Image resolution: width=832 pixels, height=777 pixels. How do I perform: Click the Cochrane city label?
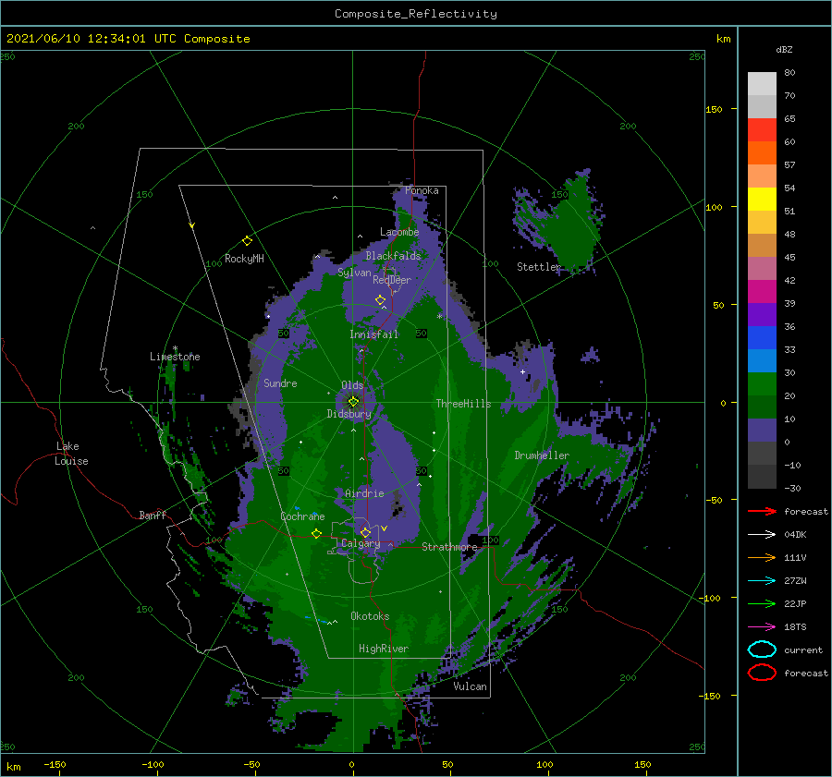pyautogui.click(x=302, y=516)
